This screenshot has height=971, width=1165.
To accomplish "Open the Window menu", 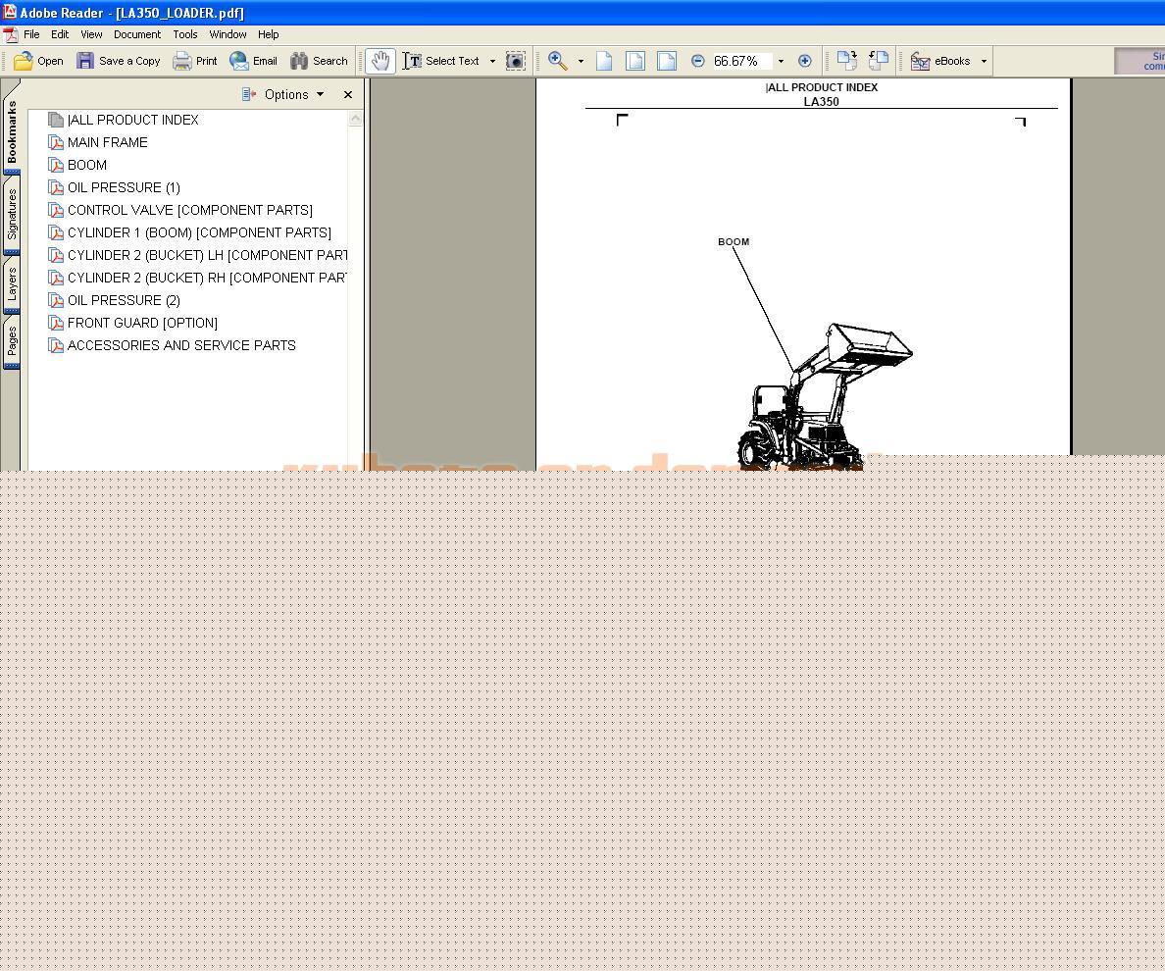I will click(228, 34).
